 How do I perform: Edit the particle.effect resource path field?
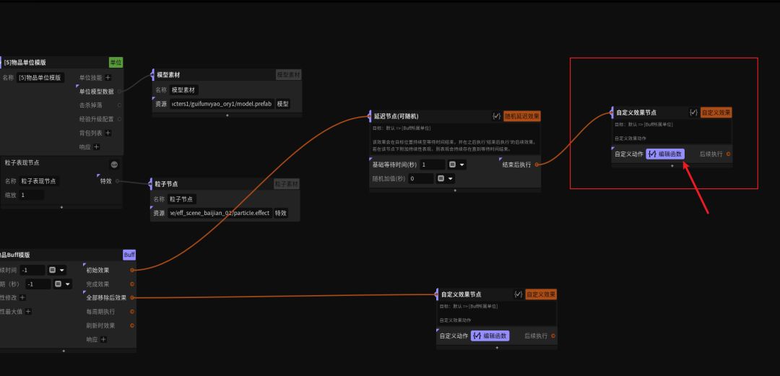click(x=220, y=213)
